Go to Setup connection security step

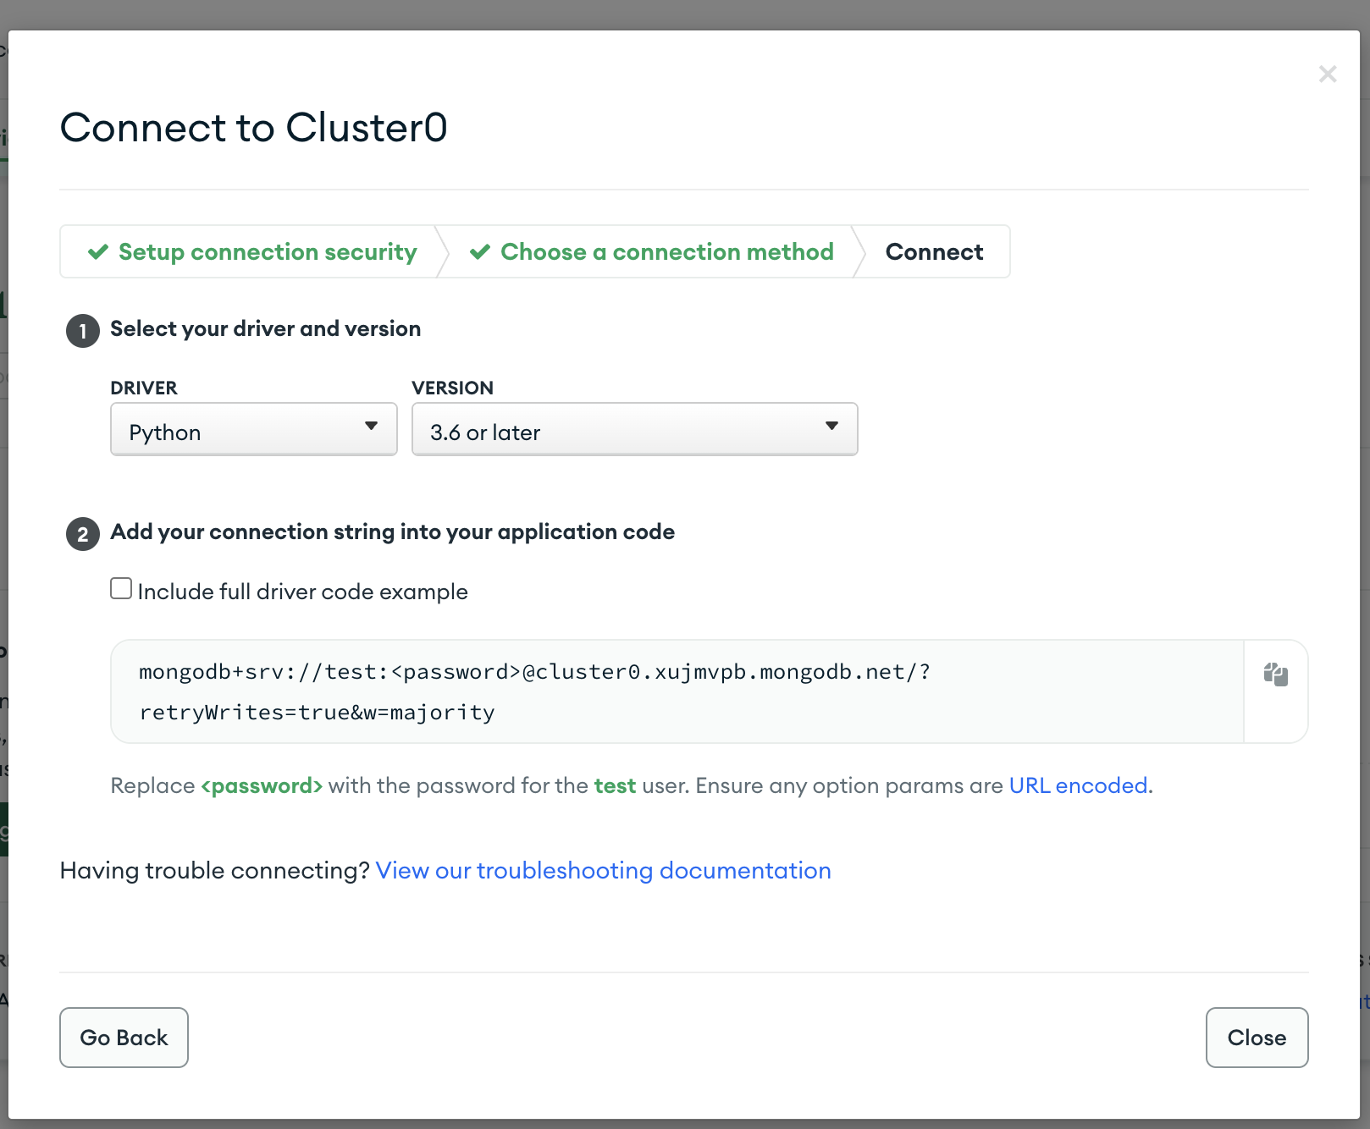252,251
